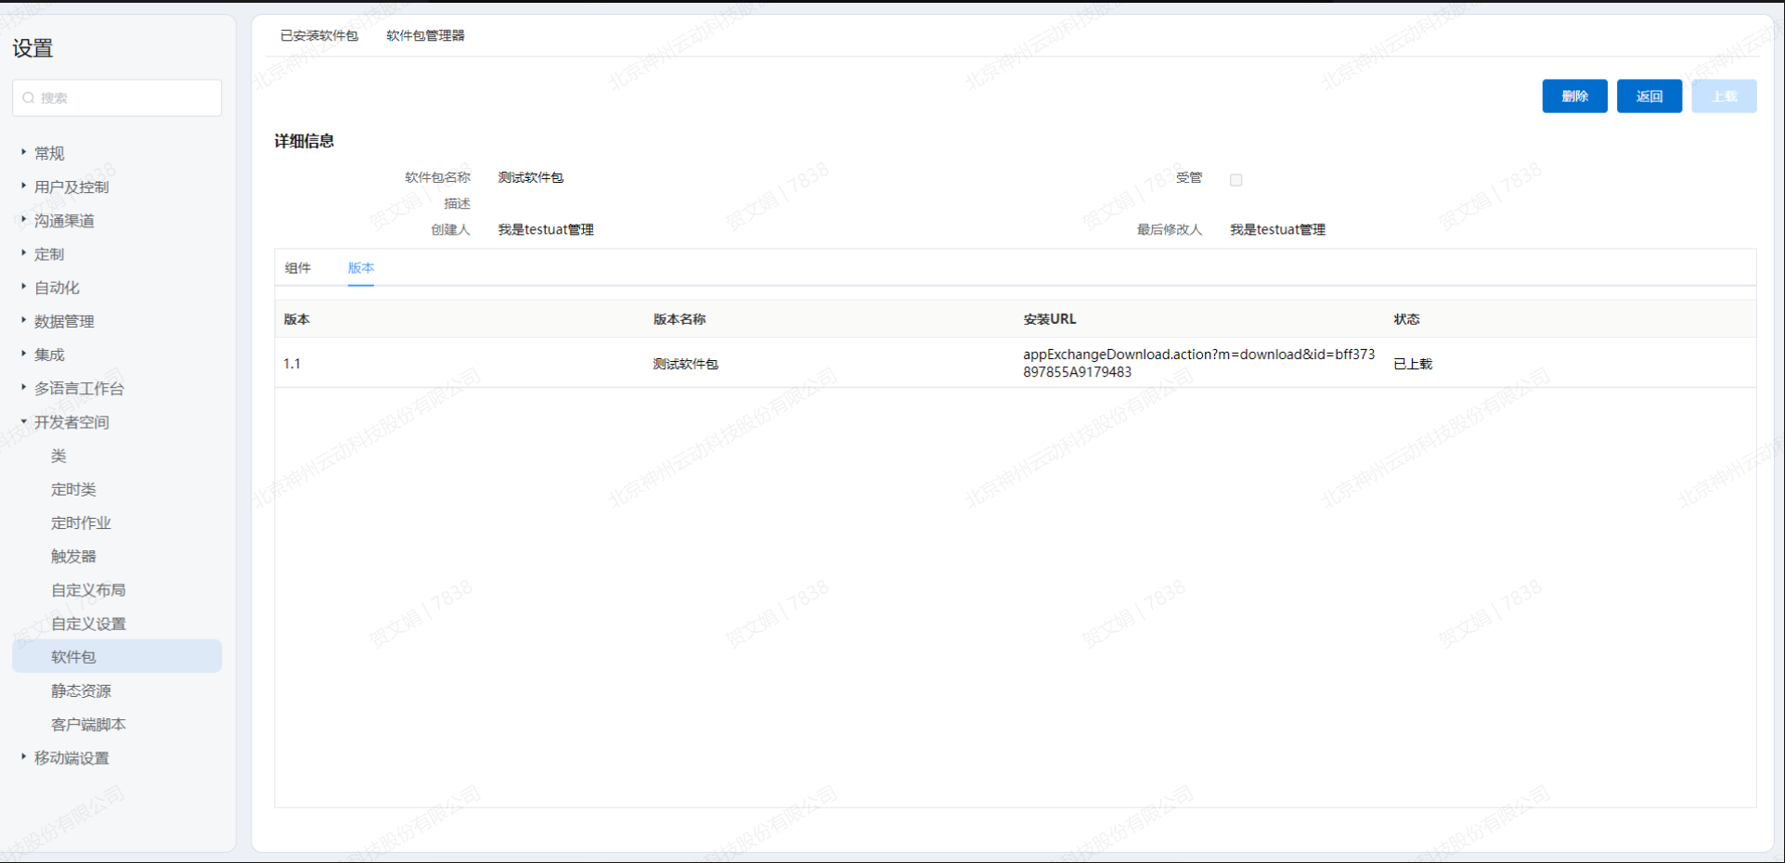
Task: Expand the 自动化 menu group
Action: [x=23, y=287]
